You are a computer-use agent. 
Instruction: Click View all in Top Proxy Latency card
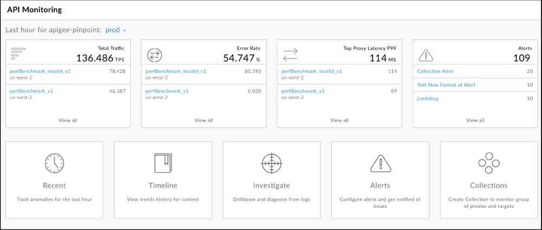tap(339, 121)
